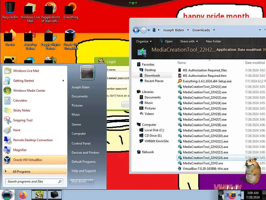Screen dimensions: 266x200
Task: Expand breadcrumb arrow after Joseph Biden
Action: point(188,30)
